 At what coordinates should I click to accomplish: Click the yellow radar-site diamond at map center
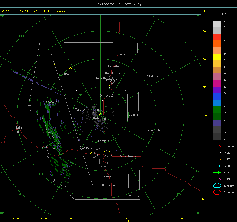click(101, 115)
